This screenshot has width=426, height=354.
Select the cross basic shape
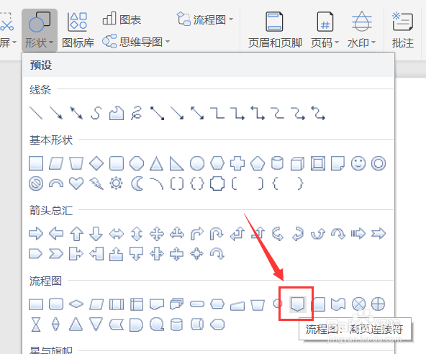[237, 163]
